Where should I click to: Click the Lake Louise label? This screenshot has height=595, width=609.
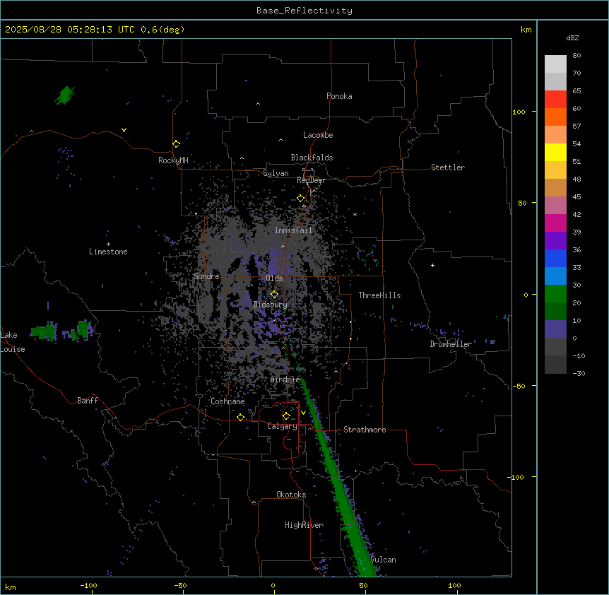(13, 342)
